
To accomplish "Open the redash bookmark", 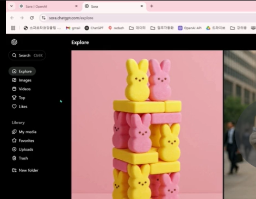I will click(x=116, y=28).
